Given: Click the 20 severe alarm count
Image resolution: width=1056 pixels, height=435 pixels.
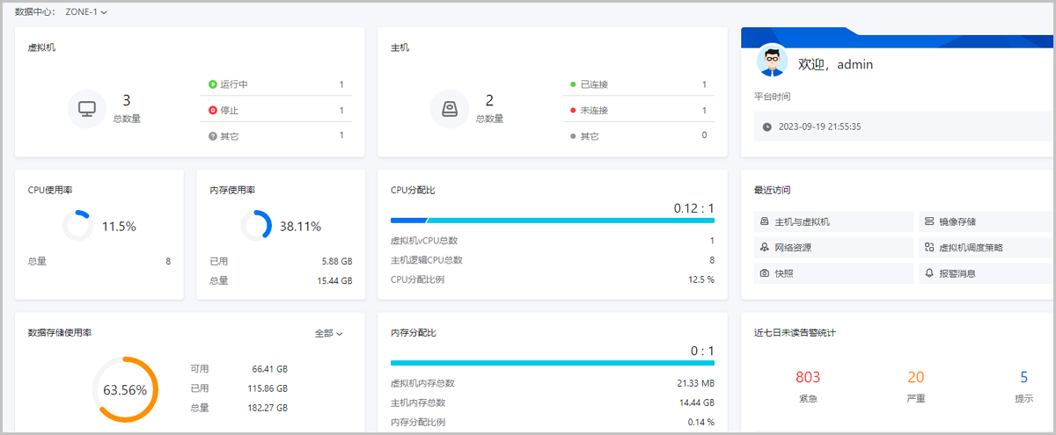Looking at the screenshot, I should click(x=915, y=378).
